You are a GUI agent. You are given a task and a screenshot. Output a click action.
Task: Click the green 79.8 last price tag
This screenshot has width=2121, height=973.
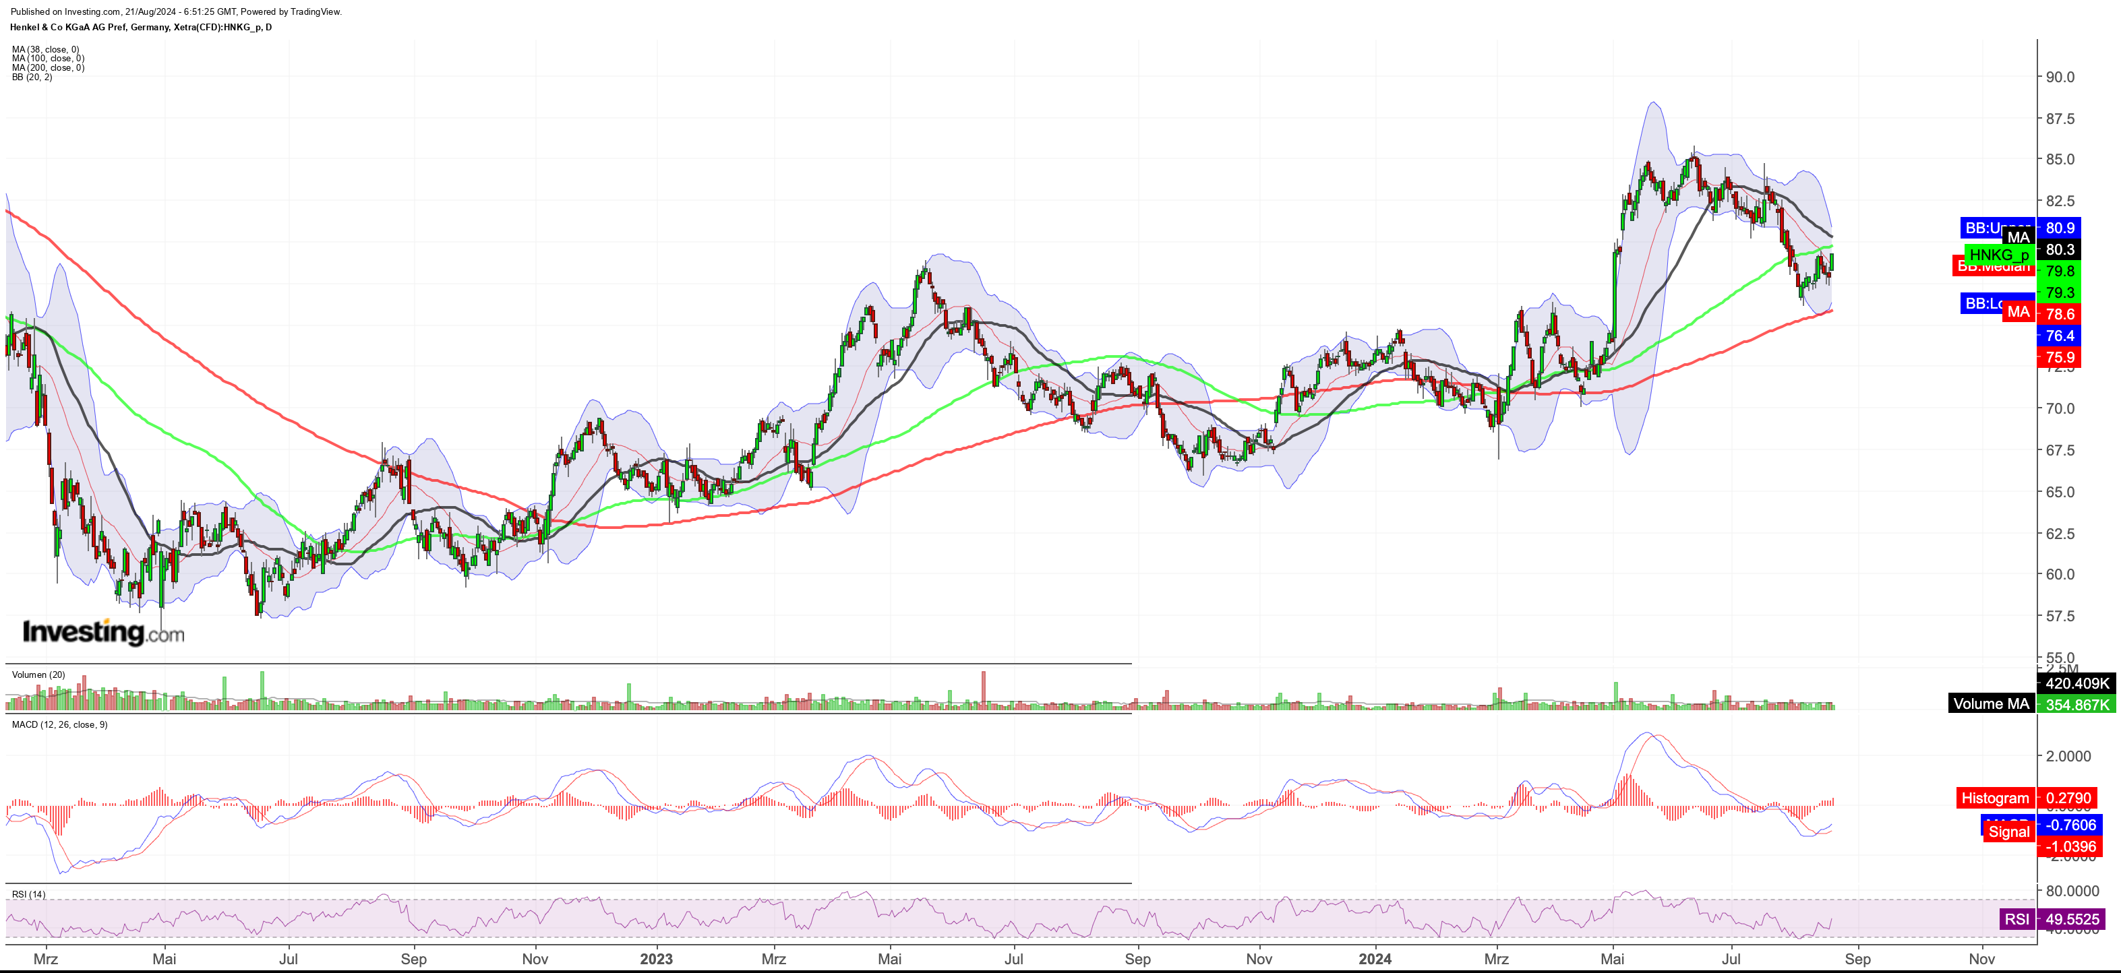(2059, 271)
